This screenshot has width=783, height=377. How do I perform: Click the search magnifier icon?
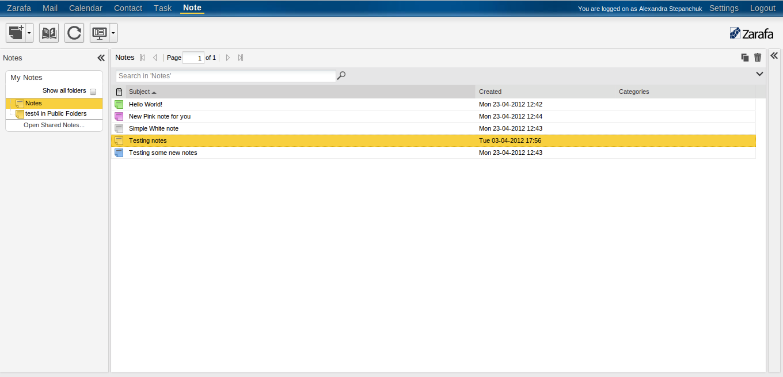click(x=341, y=75)
